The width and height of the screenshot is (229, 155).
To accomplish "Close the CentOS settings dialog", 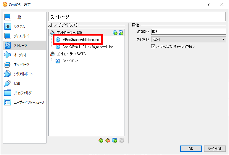I will click(222, 4).
